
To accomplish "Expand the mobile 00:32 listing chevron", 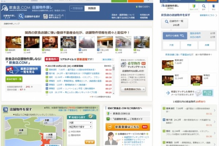I will 215,110.
